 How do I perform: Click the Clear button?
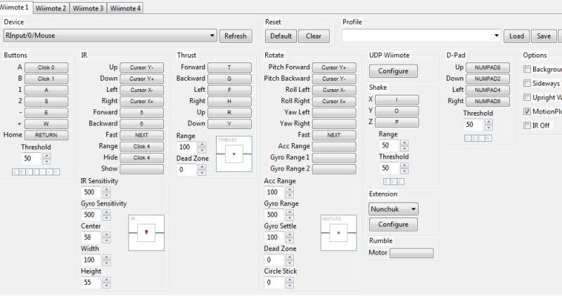pyautogui.click(x=314, y=36)
